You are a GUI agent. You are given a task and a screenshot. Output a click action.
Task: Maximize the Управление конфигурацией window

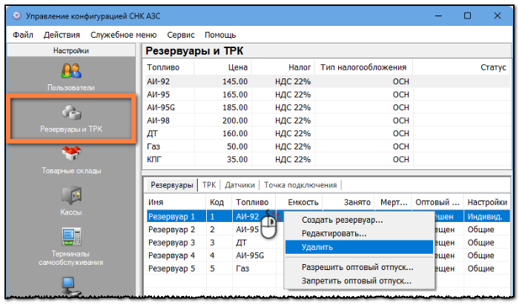click(x=467, y=16)
